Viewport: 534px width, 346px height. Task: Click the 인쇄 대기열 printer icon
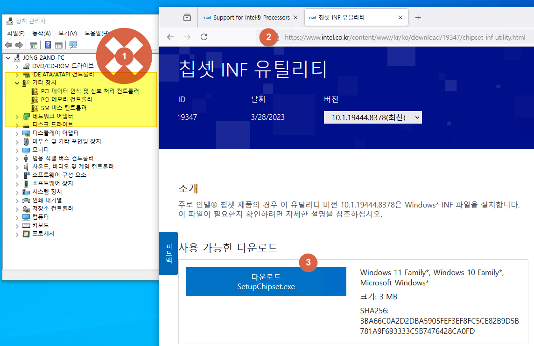26,201
